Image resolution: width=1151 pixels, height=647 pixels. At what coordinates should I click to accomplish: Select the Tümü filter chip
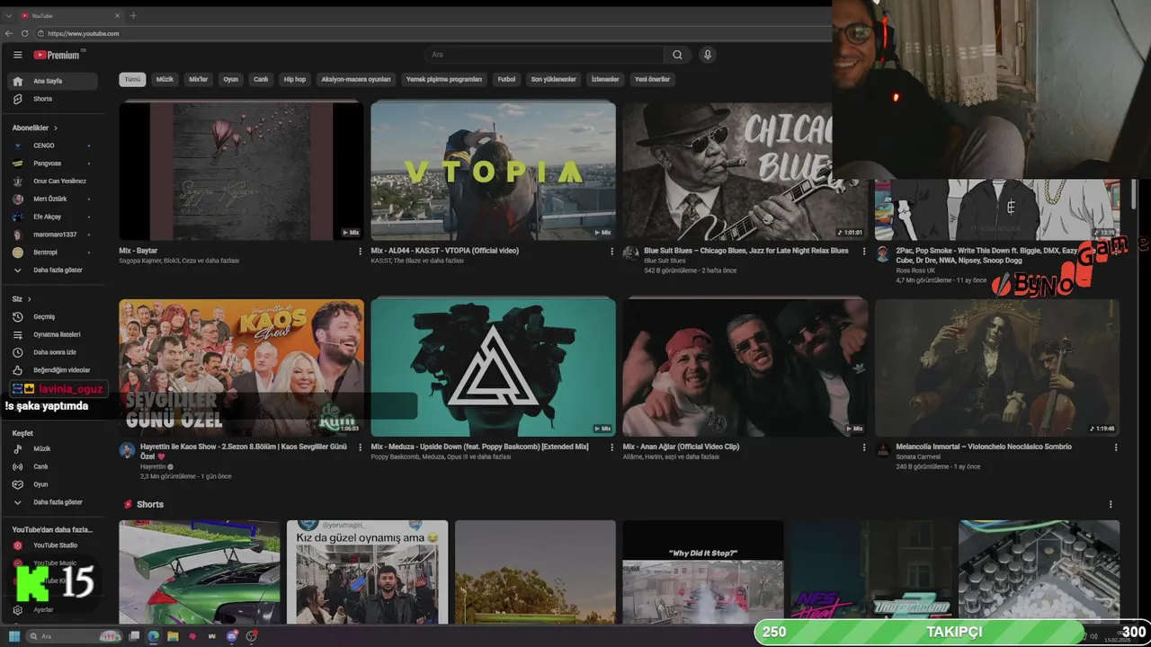tap(132, 79)
